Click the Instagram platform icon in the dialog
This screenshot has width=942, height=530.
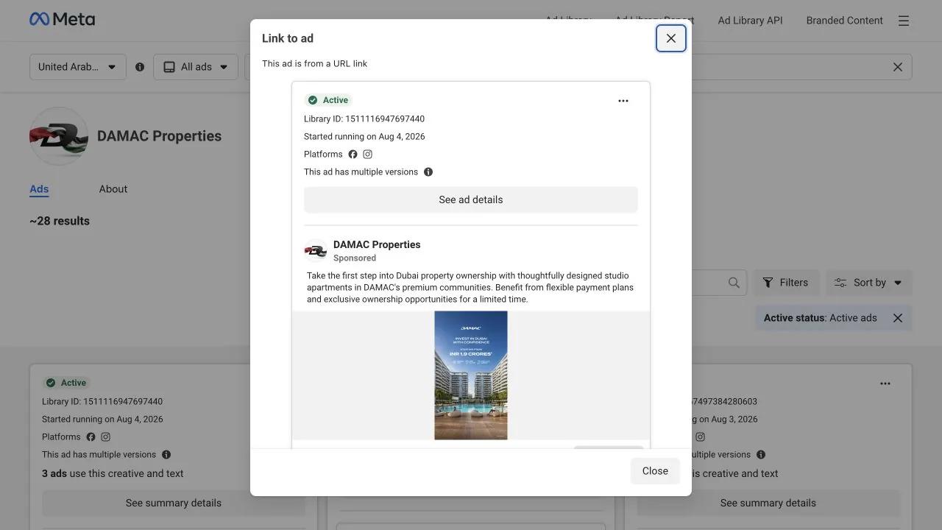point(367,155)
